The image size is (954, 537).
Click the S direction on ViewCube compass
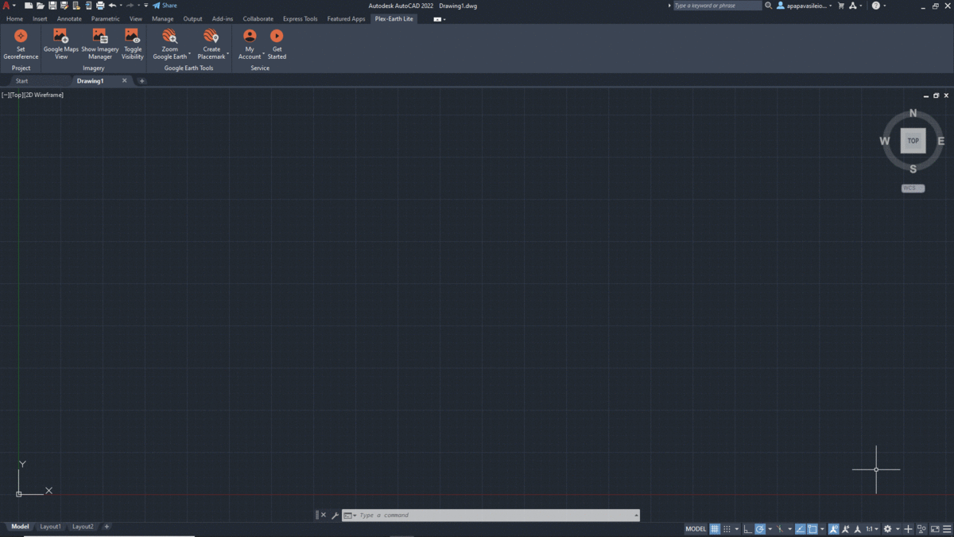coord(913,169)
